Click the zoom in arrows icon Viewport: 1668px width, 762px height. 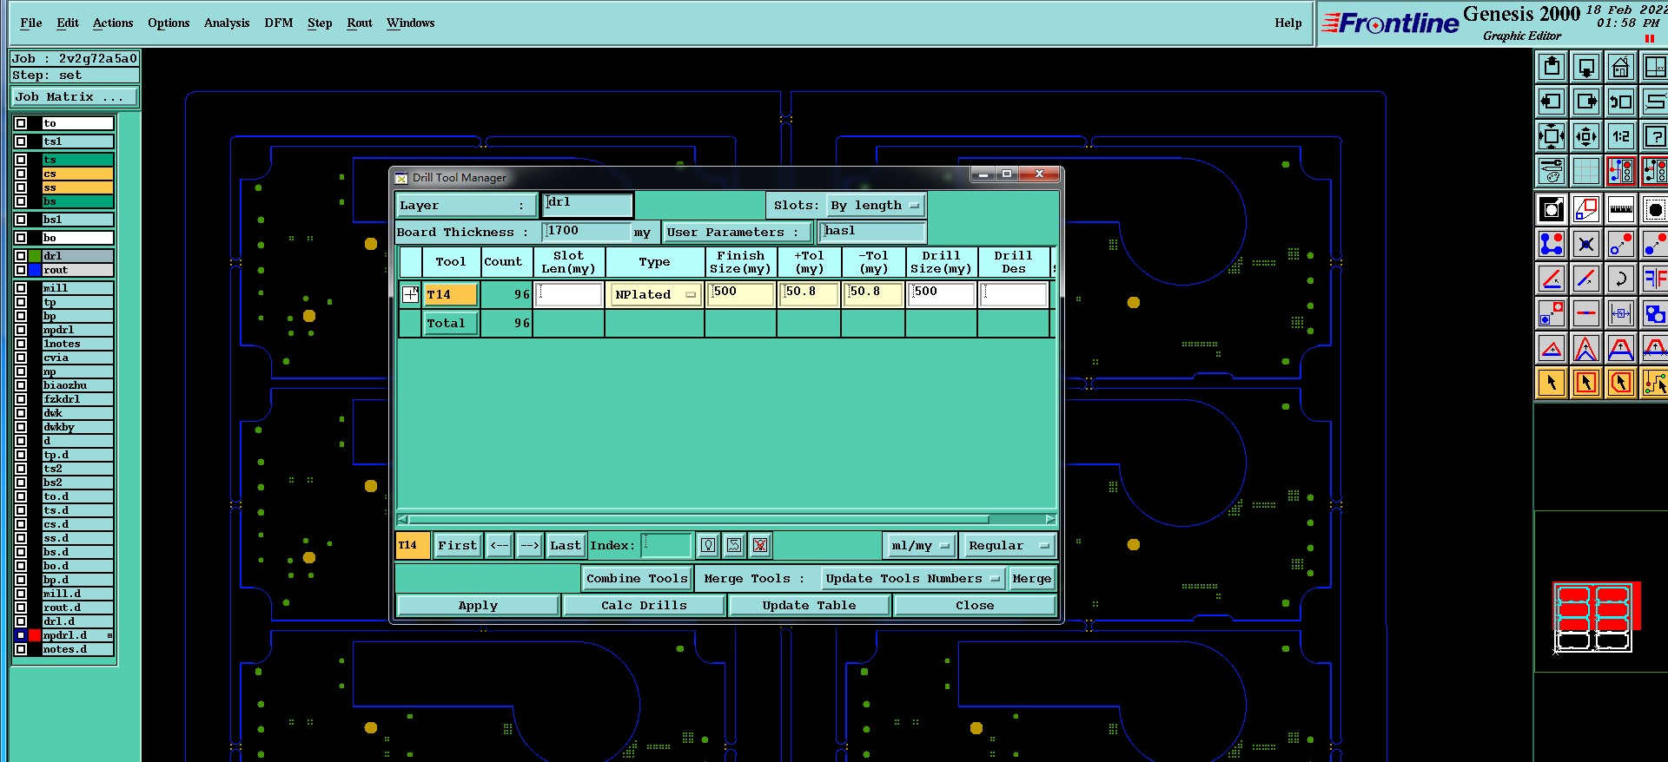(x=1586, y=136)
